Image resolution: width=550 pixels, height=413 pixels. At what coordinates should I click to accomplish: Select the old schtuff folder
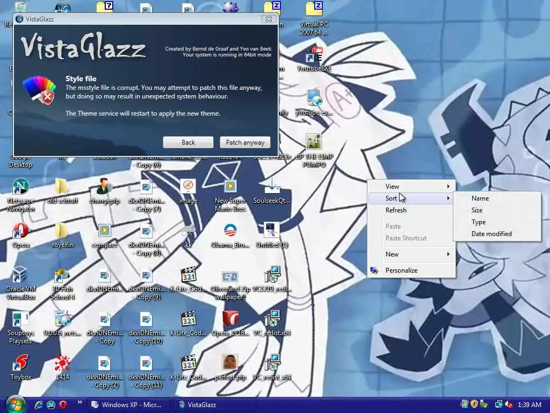[62, 191]
